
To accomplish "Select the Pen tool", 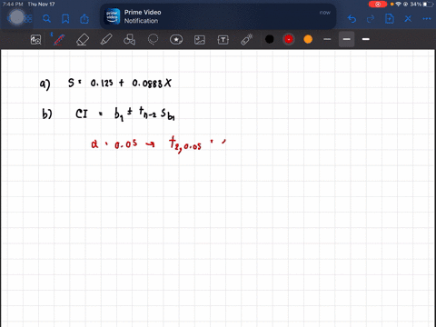I will 59,40.
